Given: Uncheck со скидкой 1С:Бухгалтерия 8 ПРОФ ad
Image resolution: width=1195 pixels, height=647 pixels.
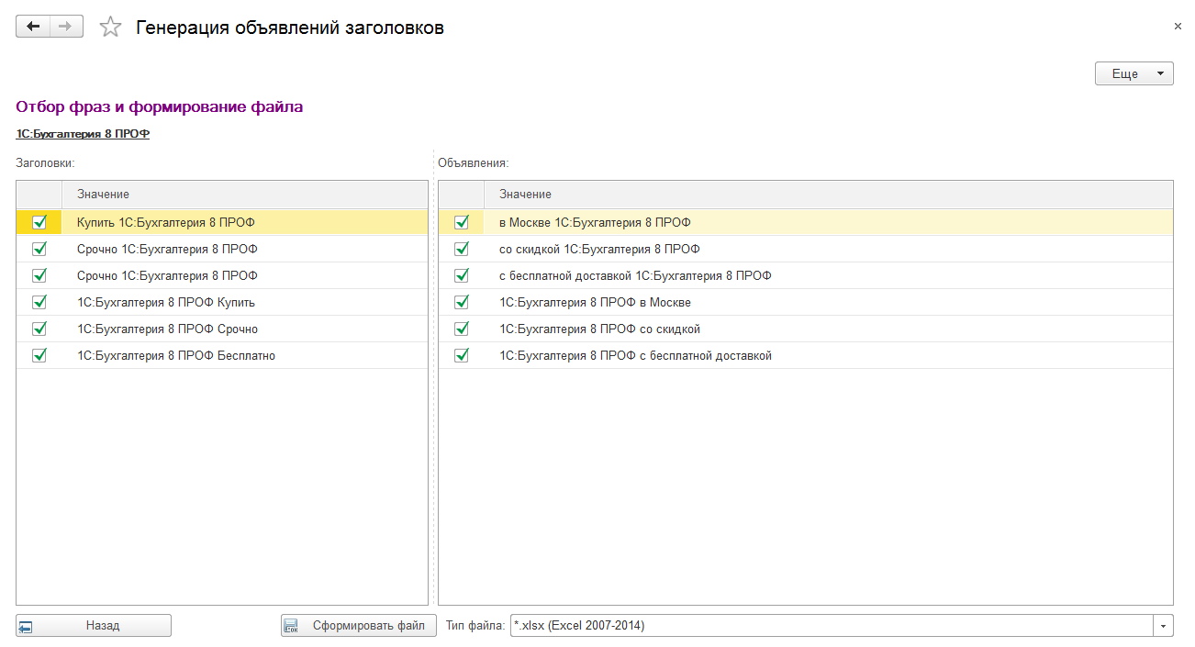Looking at the screenshot, I should point(461,249).
